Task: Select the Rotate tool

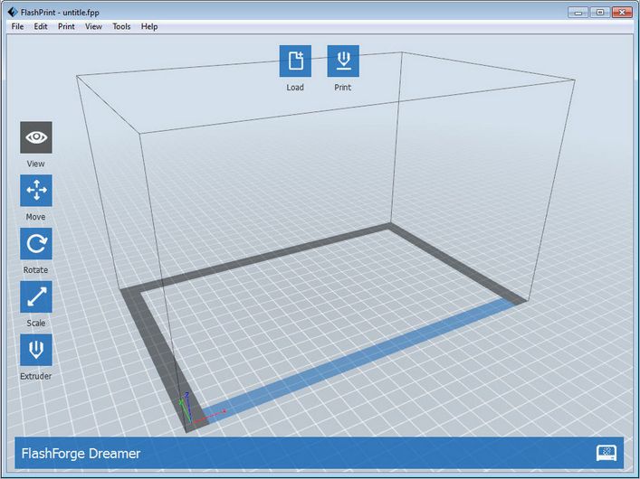Action: click(36, 244)
